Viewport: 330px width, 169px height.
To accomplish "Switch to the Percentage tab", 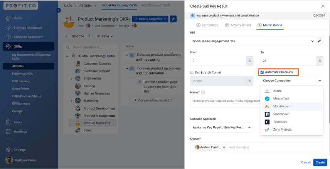I will (x=207, y=25).
